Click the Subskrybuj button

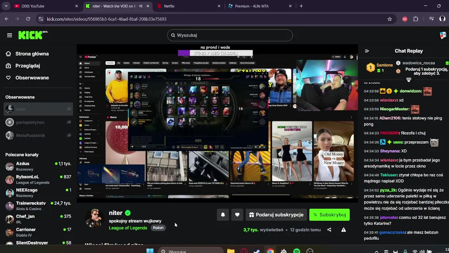point(329,215)
